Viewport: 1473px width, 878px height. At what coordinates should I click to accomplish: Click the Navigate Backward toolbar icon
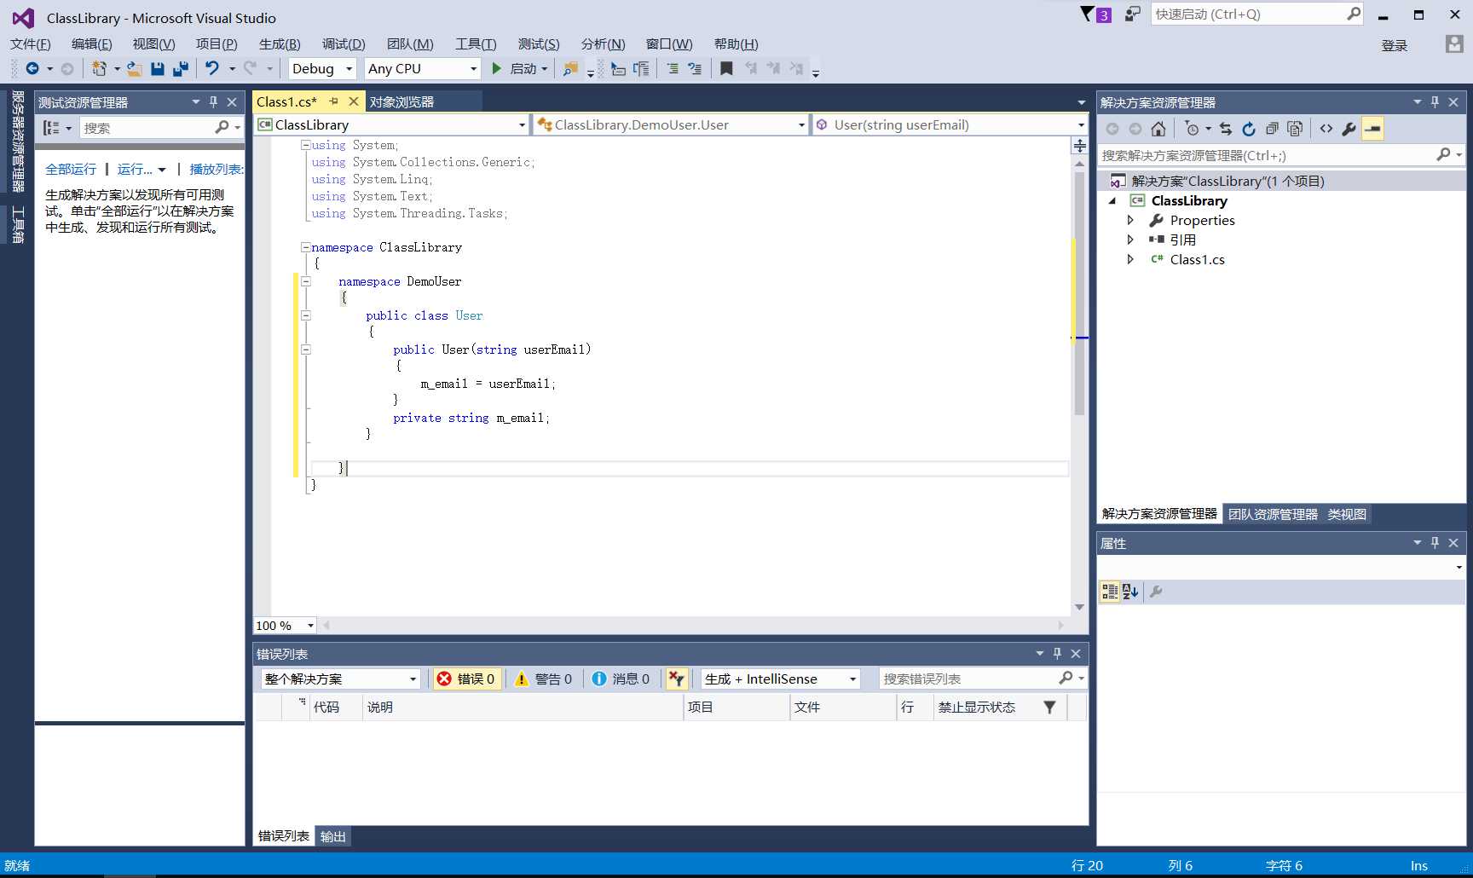[x=32, y=69]
